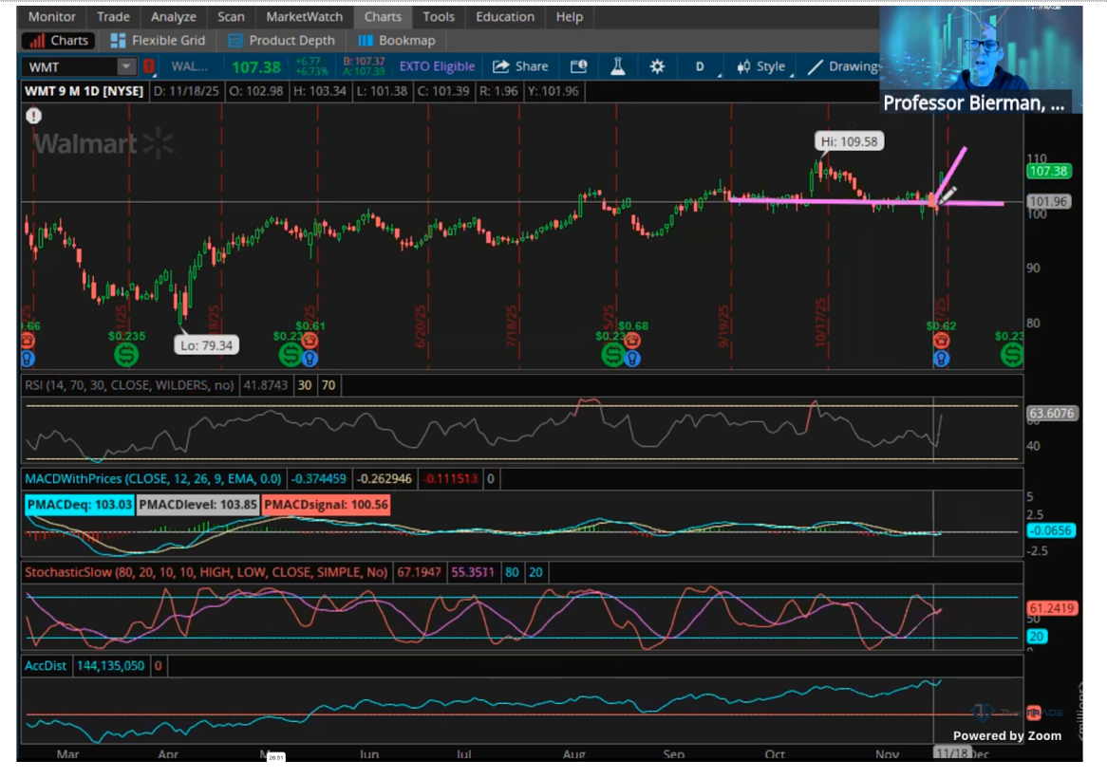Click the red alert icon beside WMT symbol
1107x779 pixels.
click(149, 66)
